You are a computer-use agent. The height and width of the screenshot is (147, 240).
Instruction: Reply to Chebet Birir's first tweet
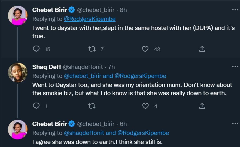[x=37, y=49]
